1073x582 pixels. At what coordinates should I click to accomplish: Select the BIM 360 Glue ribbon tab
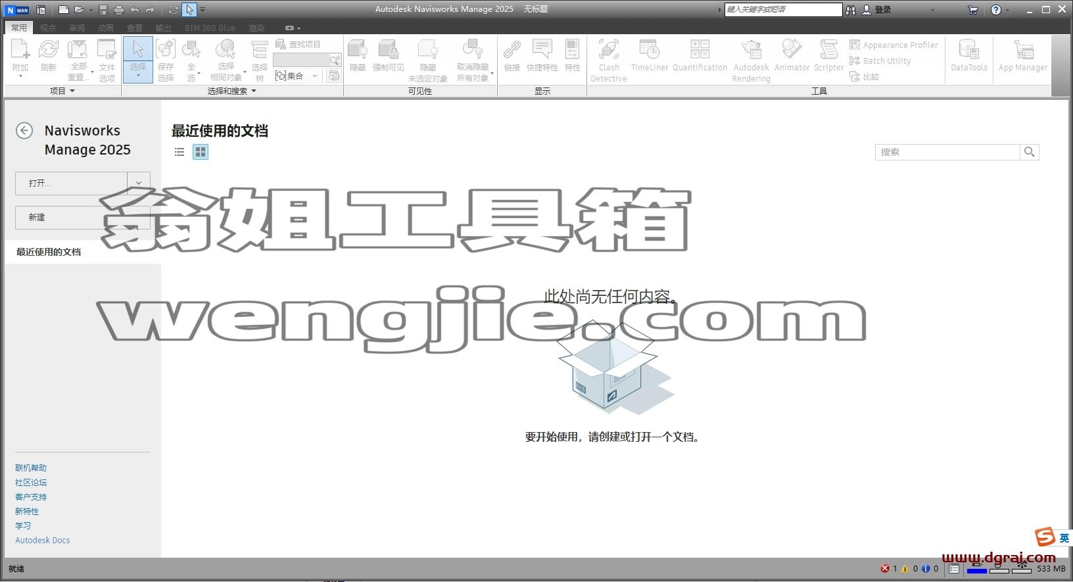coord(210,28)
